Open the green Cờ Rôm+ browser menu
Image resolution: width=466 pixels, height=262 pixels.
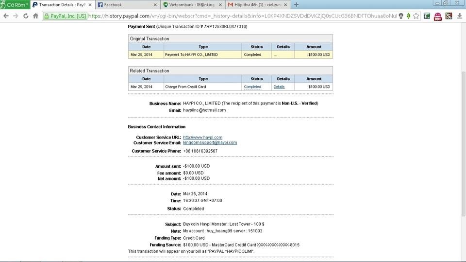tap(15, 4)
